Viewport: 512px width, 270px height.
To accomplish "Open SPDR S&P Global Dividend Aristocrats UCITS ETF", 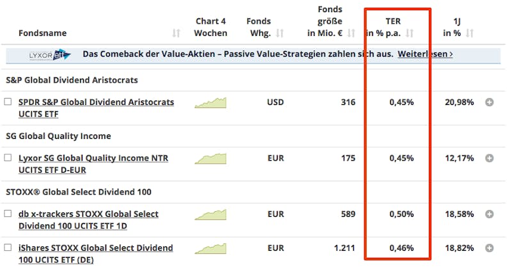I will tap(96, 108).
